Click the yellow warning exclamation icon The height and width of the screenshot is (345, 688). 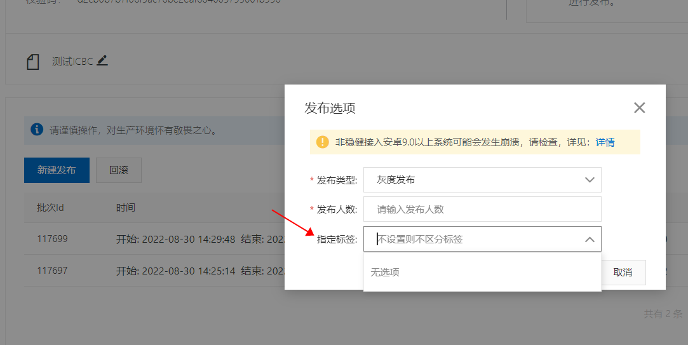click(x=323, y=142)
